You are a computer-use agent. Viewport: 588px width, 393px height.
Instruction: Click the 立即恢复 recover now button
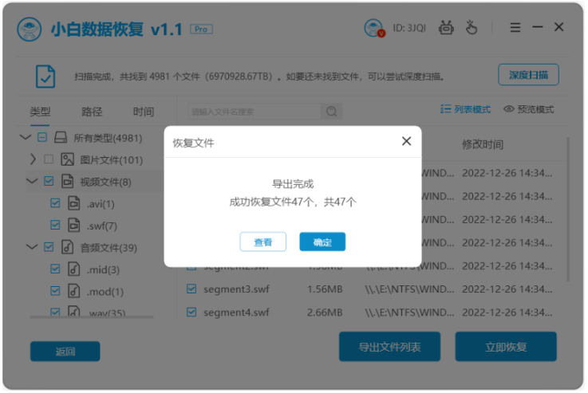click(x=506, y=347)
